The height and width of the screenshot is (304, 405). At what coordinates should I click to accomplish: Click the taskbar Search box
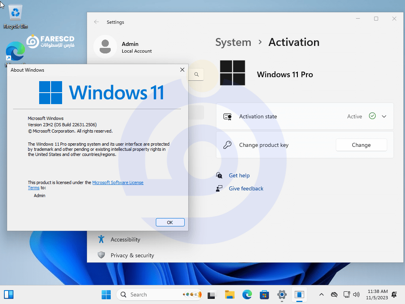point(159,294)
